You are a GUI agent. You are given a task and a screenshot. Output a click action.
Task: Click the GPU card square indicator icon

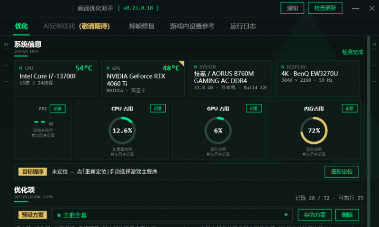point(108,68)
